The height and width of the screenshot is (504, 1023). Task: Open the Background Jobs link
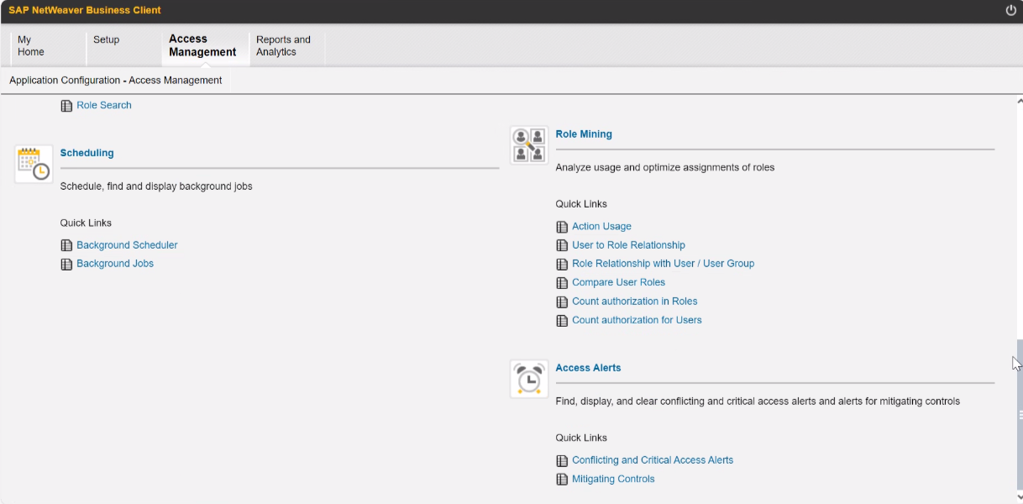pos(115,264)
